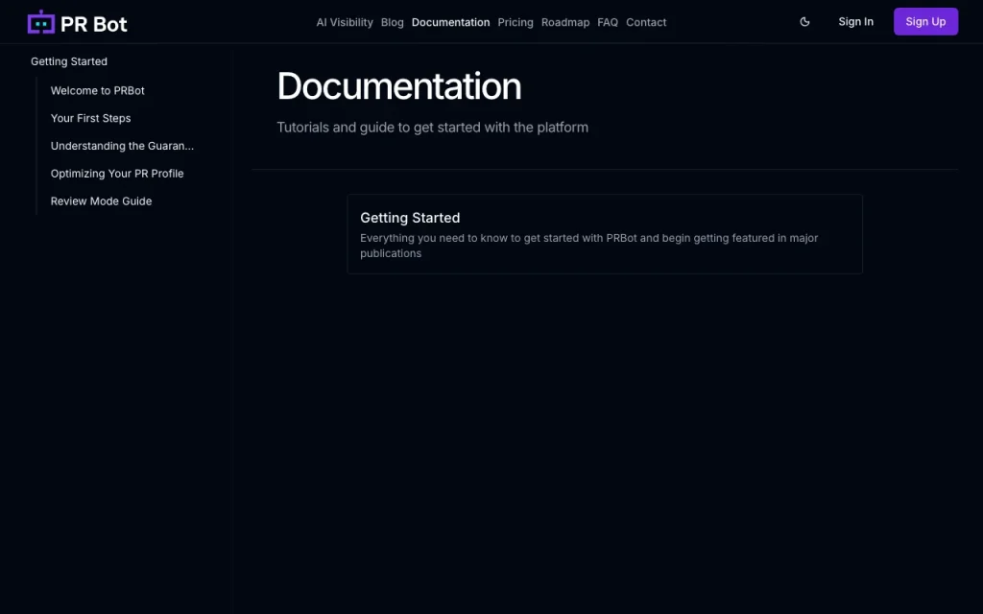Click the PR Bot robot logo icon

[41, 23]
